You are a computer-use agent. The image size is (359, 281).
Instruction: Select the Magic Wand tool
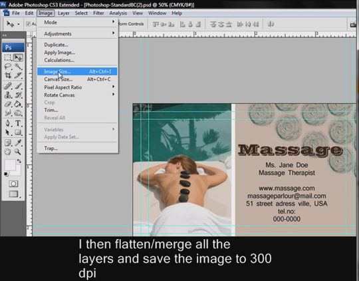18,67
